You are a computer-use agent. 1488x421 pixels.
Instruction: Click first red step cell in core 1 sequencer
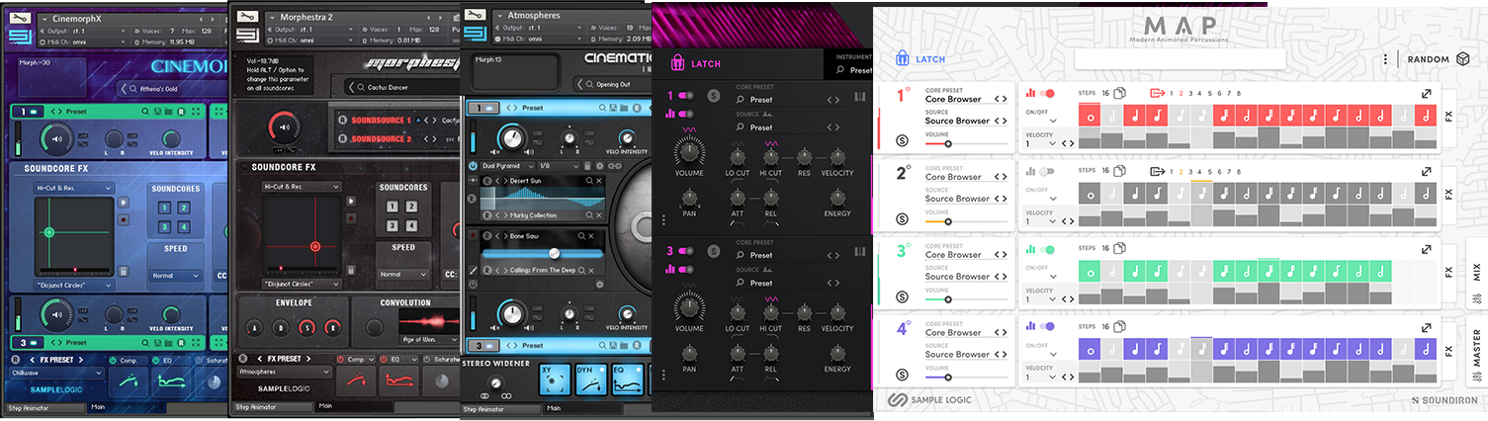point(1091,116)
